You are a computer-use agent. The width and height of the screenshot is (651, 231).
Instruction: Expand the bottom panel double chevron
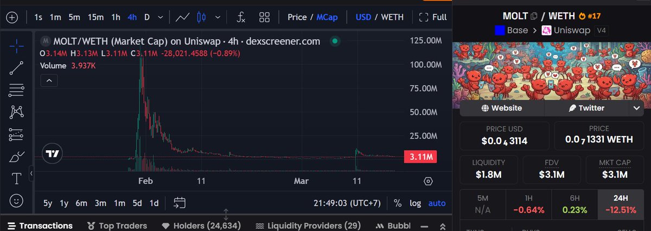coord(443,226)
